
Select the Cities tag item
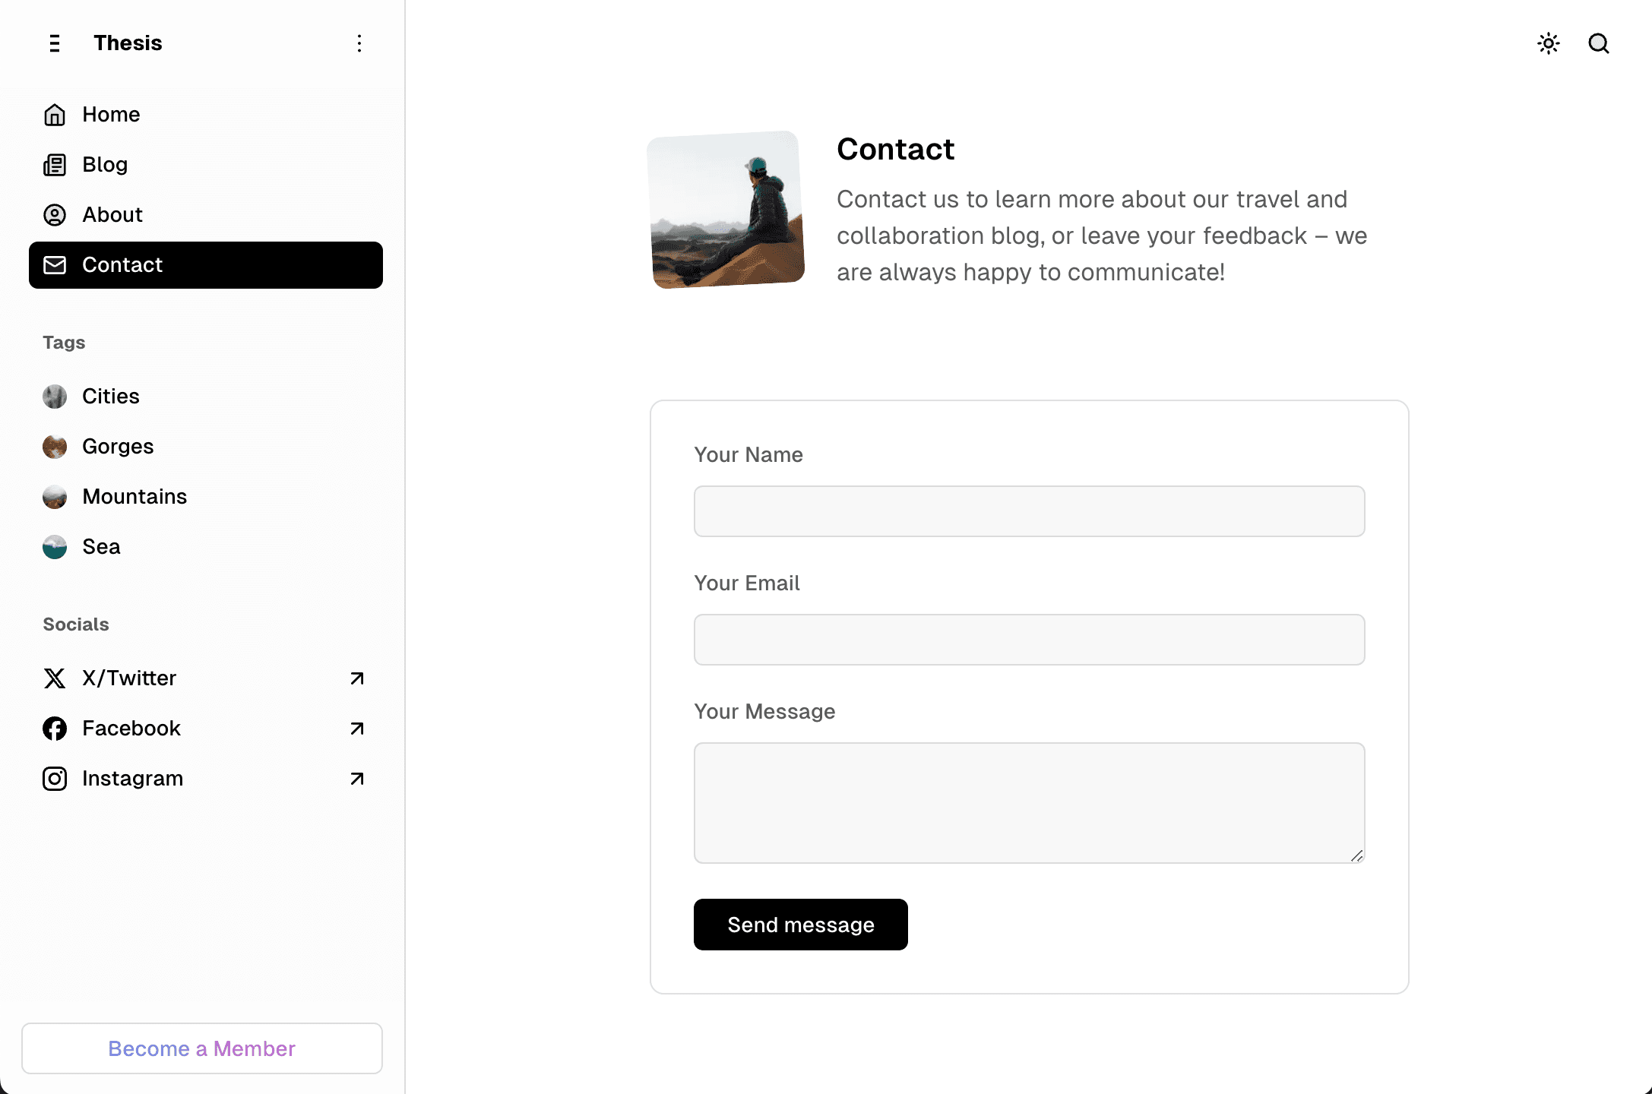(x=111, y=396)
